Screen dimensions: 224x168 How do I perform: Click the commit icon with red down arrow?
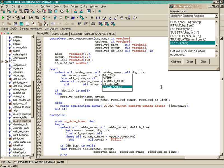point(75,11)
